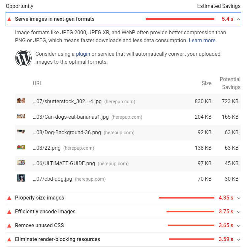Click warning triangle beside Eliminate render-blocking resources

[9, 239]
